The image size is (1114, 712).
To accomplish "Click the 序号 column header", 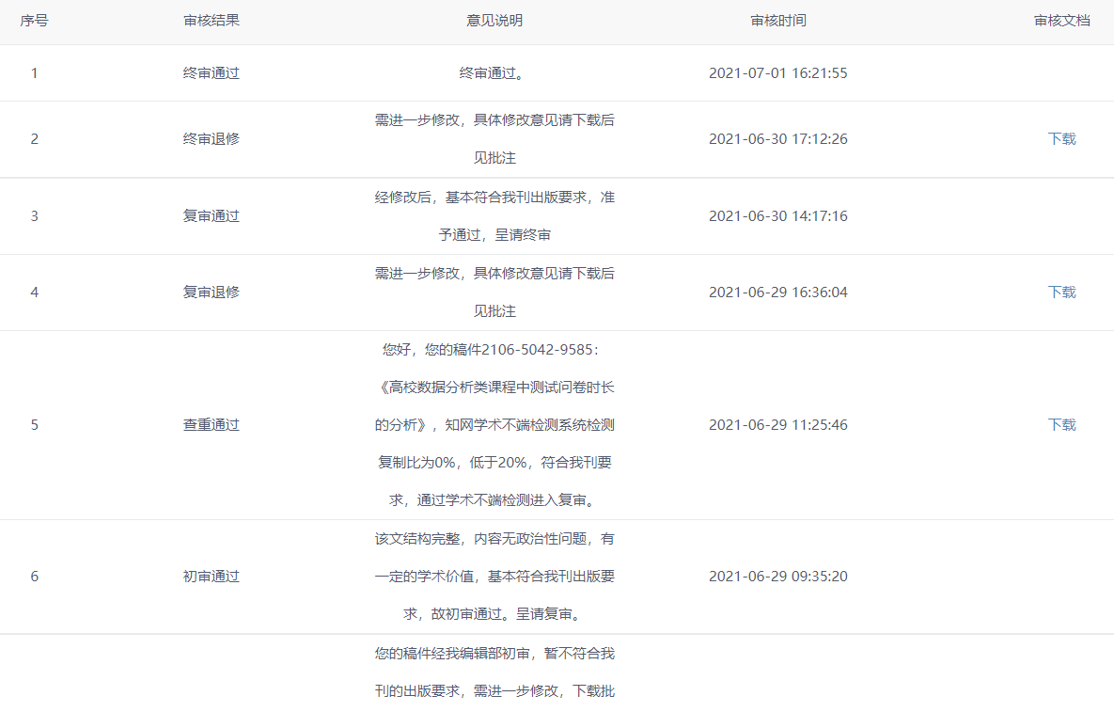I will coord(35,21).
